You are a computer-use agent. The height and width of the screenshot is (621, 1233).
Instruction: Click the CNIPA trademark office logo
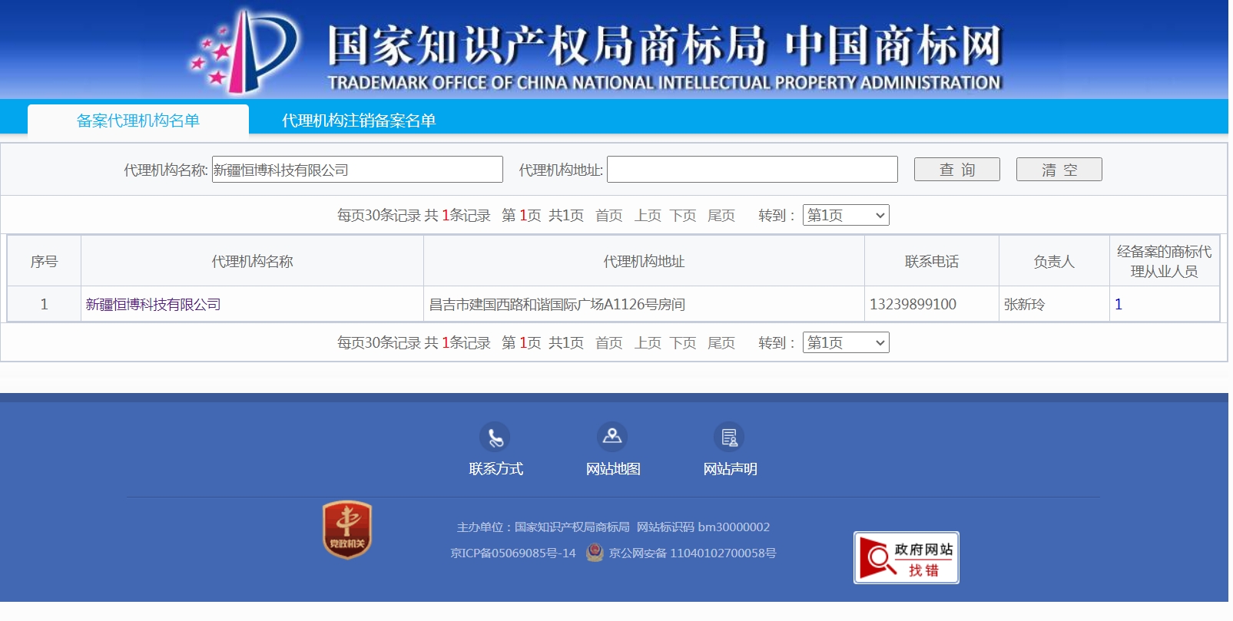tap(244, 51)
